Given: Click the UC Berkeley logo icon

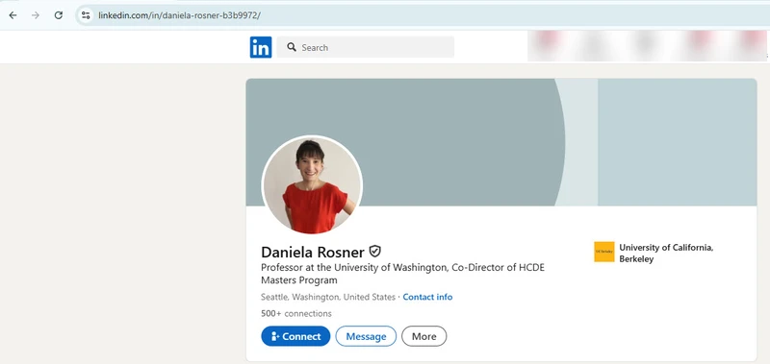Looking at the screenshot, I should click(x=604, y=252).
